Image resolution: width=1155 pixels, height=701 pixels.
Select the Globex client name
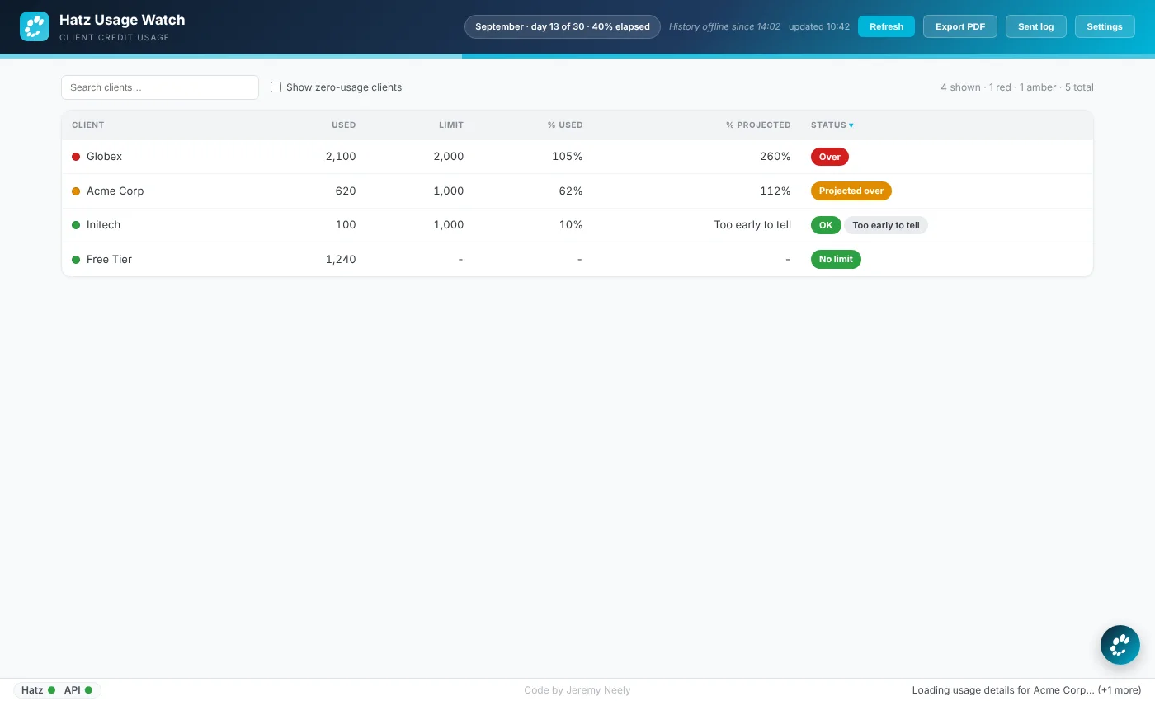tap(104, 157)
